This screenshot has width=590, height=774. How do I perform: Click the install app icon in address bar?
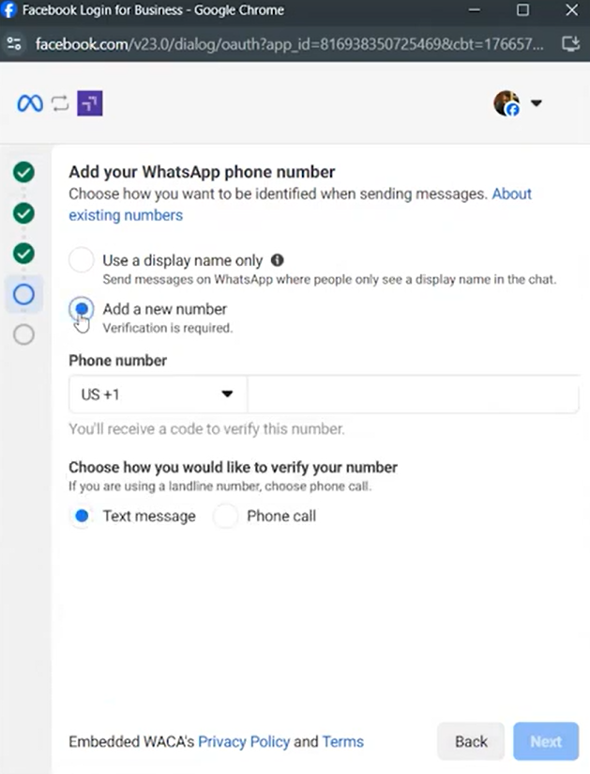tap(571, 44)
